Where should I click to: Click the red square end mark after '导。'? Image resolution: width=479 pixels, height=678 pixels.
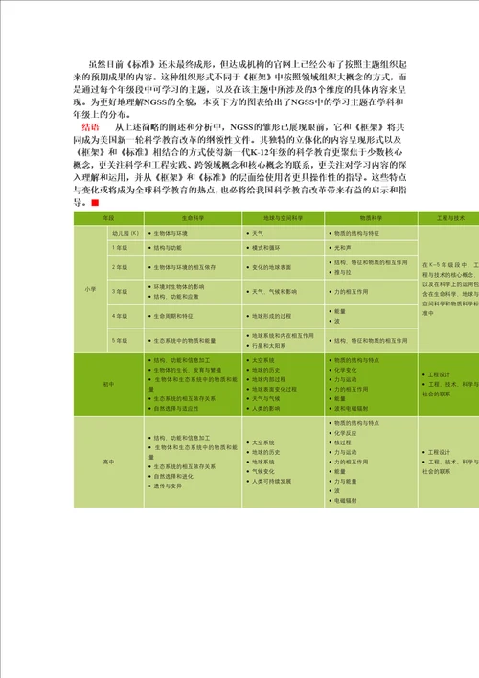tap(95, 202)
